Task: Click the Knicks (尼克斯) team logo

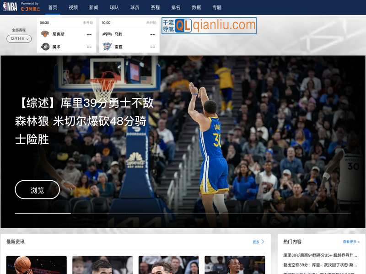Action: pyautogui.click(x=44, y=33)
